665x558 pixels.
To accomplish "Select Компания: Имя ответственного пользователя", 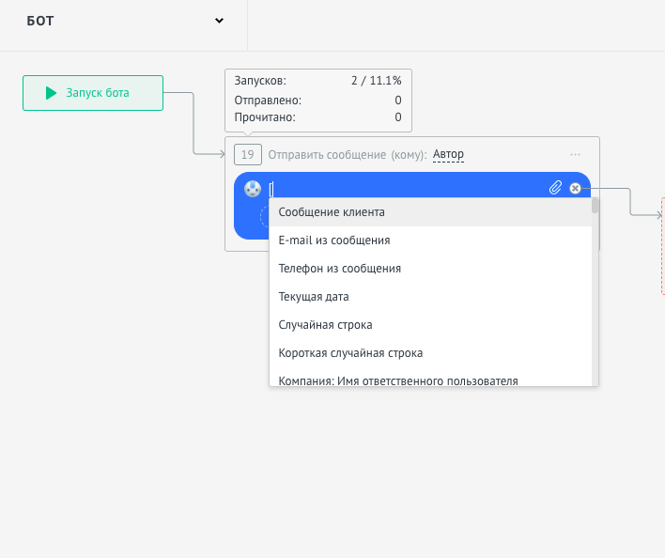I will click(430, 379).
